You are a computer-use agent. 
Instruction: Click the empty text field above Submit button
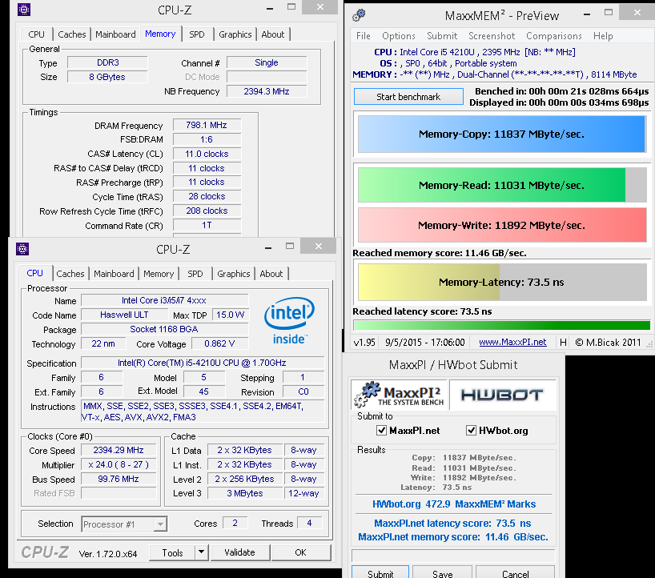click(x=453, y=556)
